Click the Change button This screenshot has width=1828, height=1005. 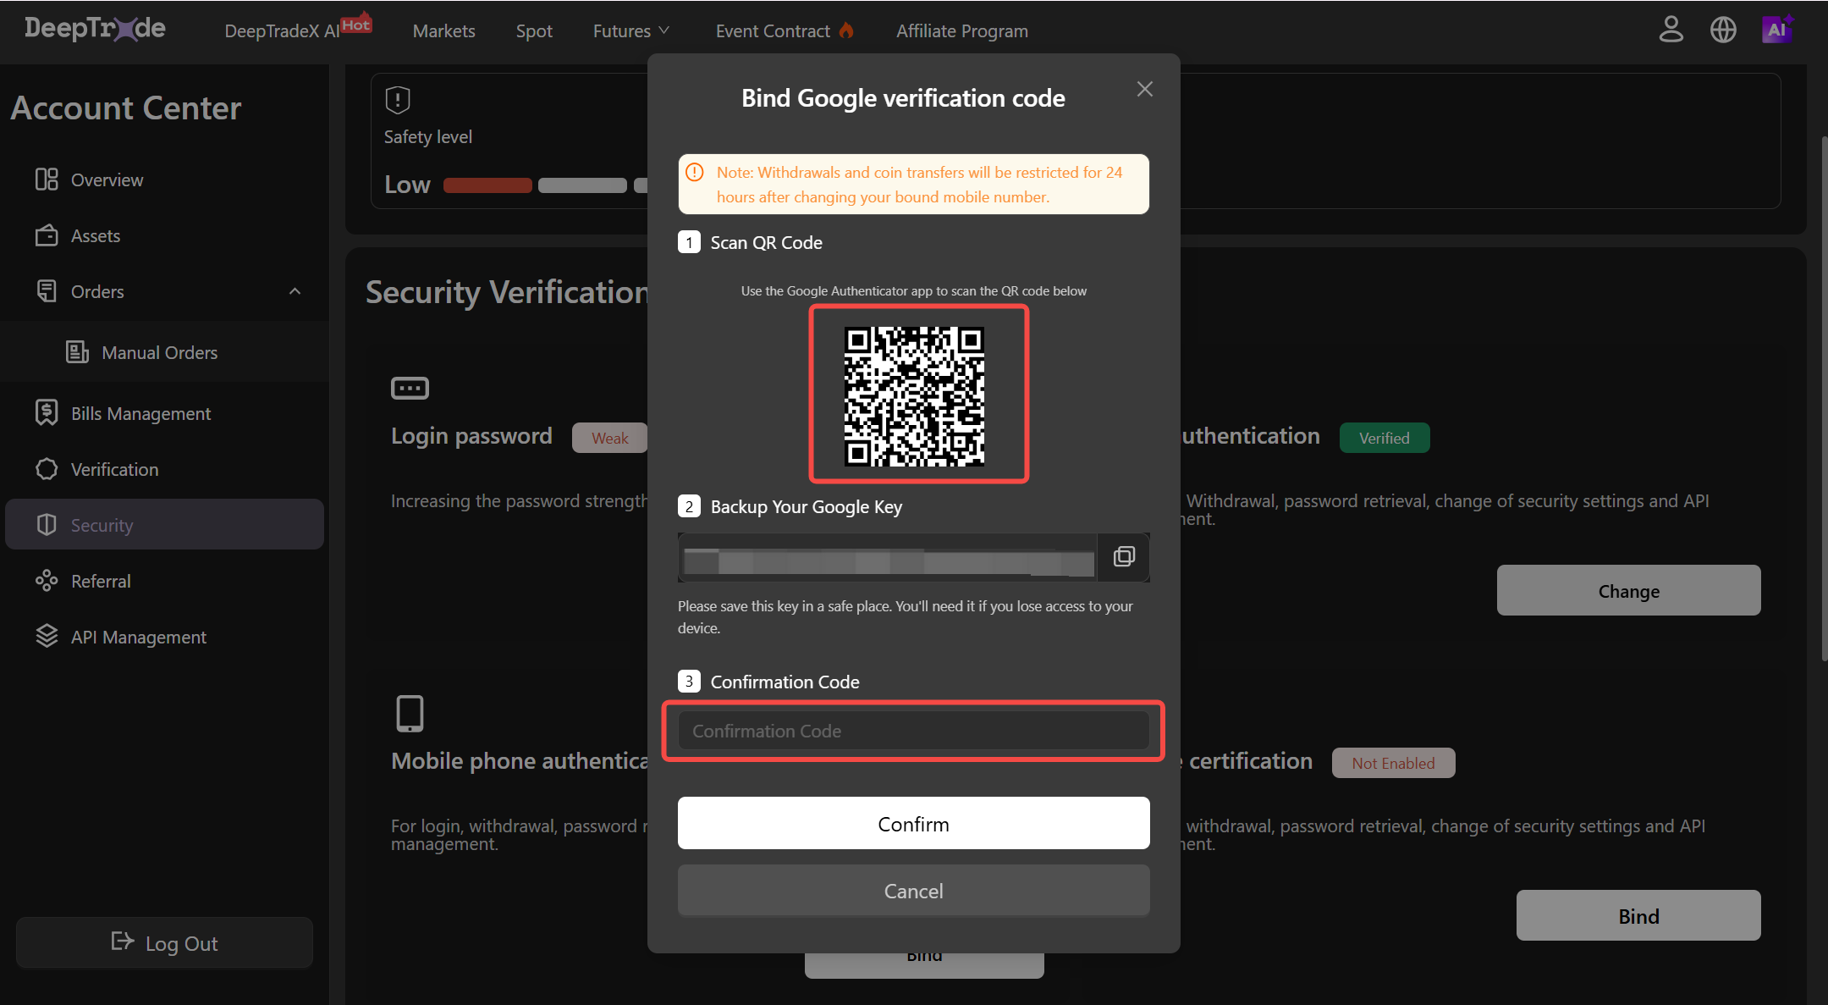pos(1628,590)
